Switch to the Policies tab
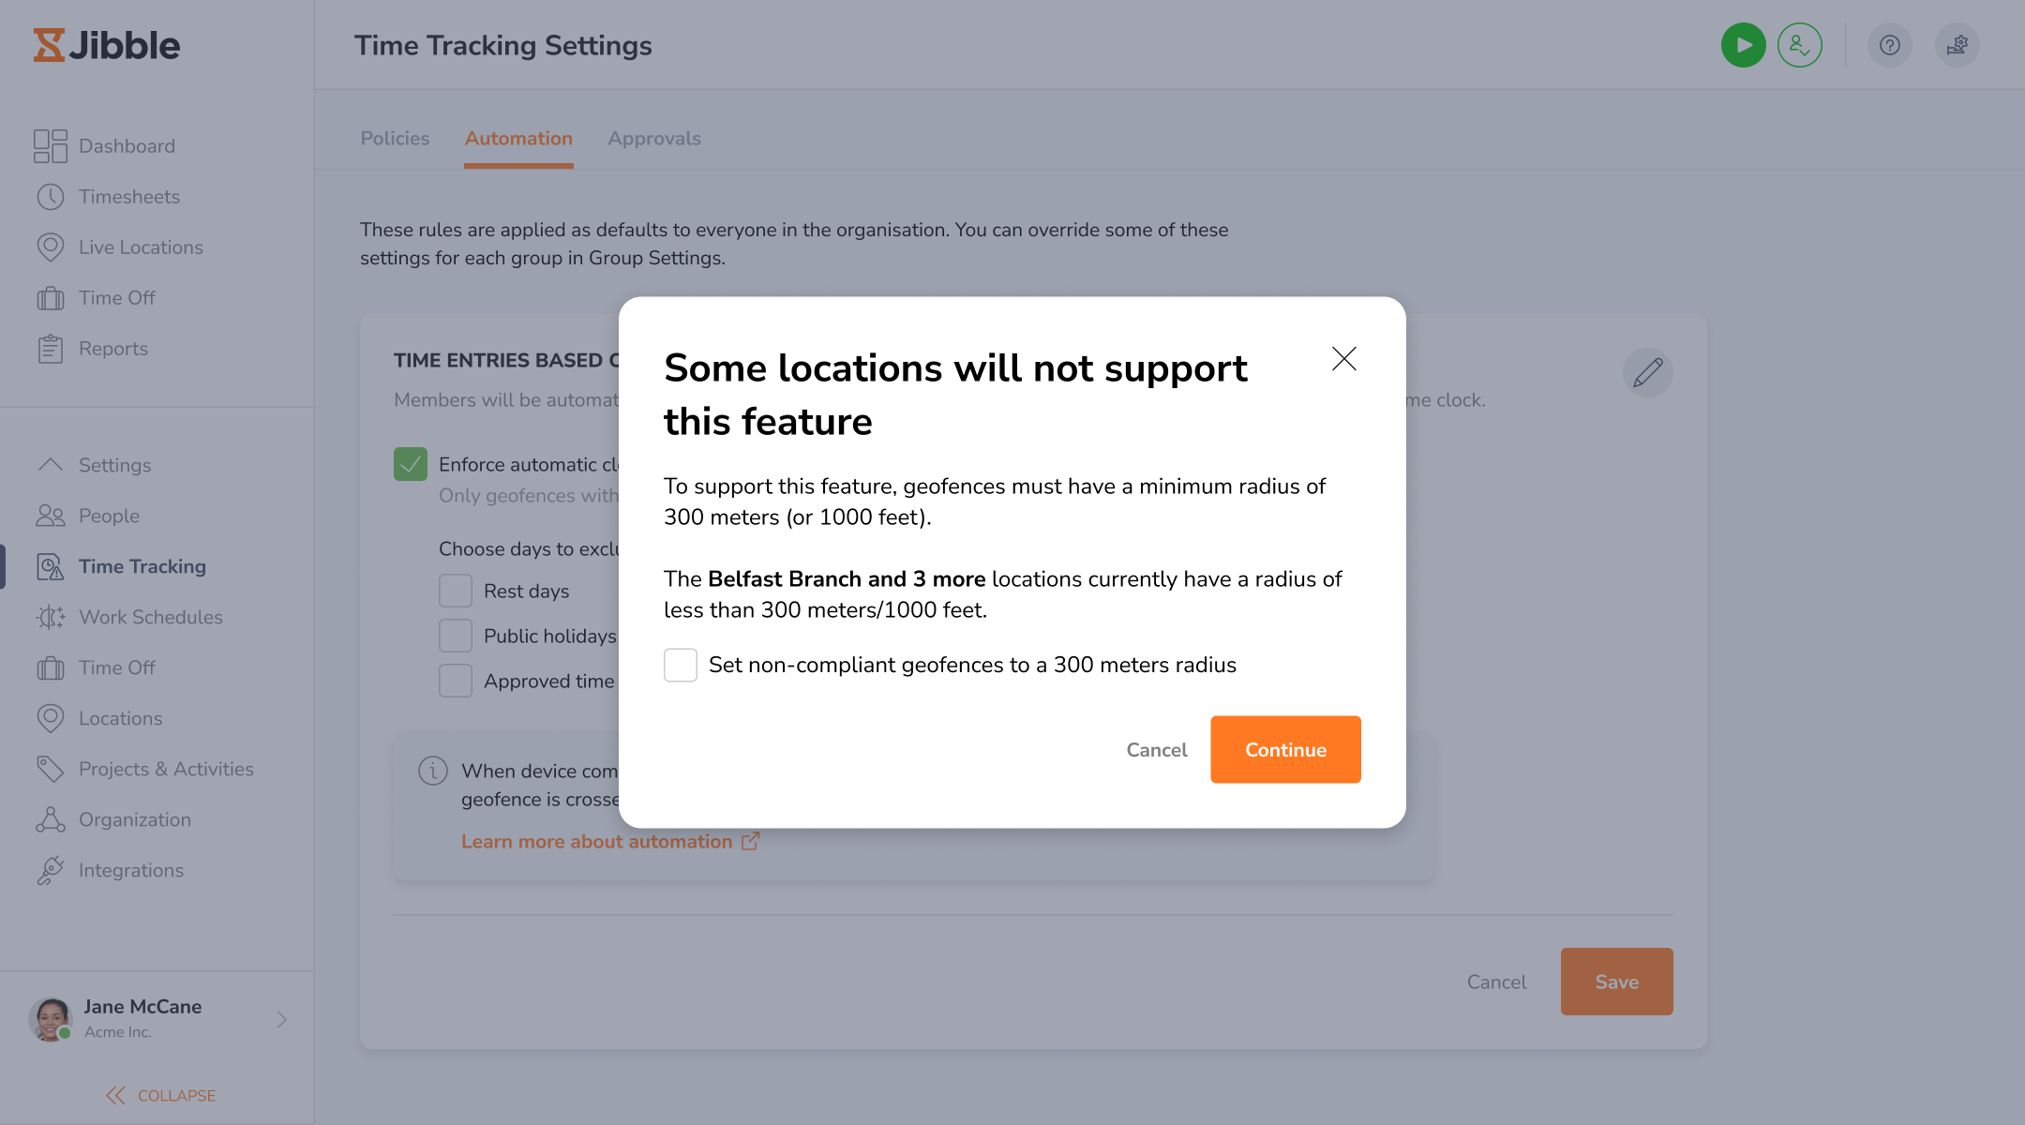Viewport: 2025px width, 1125px height. point(395,137)
